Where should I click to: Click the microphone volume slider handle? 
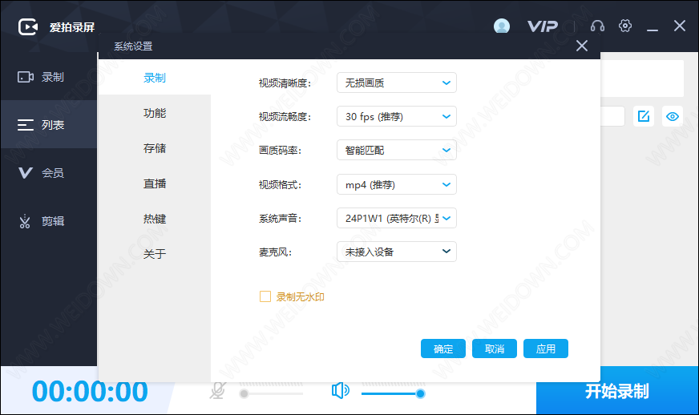(244, 393)
